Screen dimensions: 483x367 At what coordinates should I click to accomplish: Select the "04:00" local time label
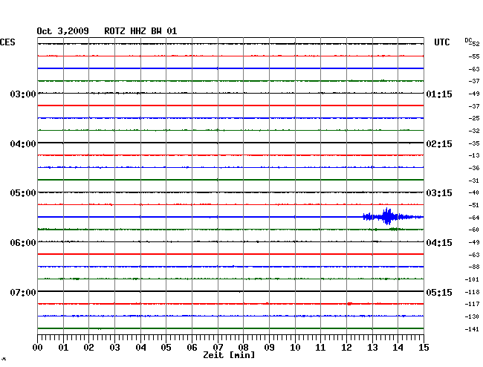tap(23, 144)
